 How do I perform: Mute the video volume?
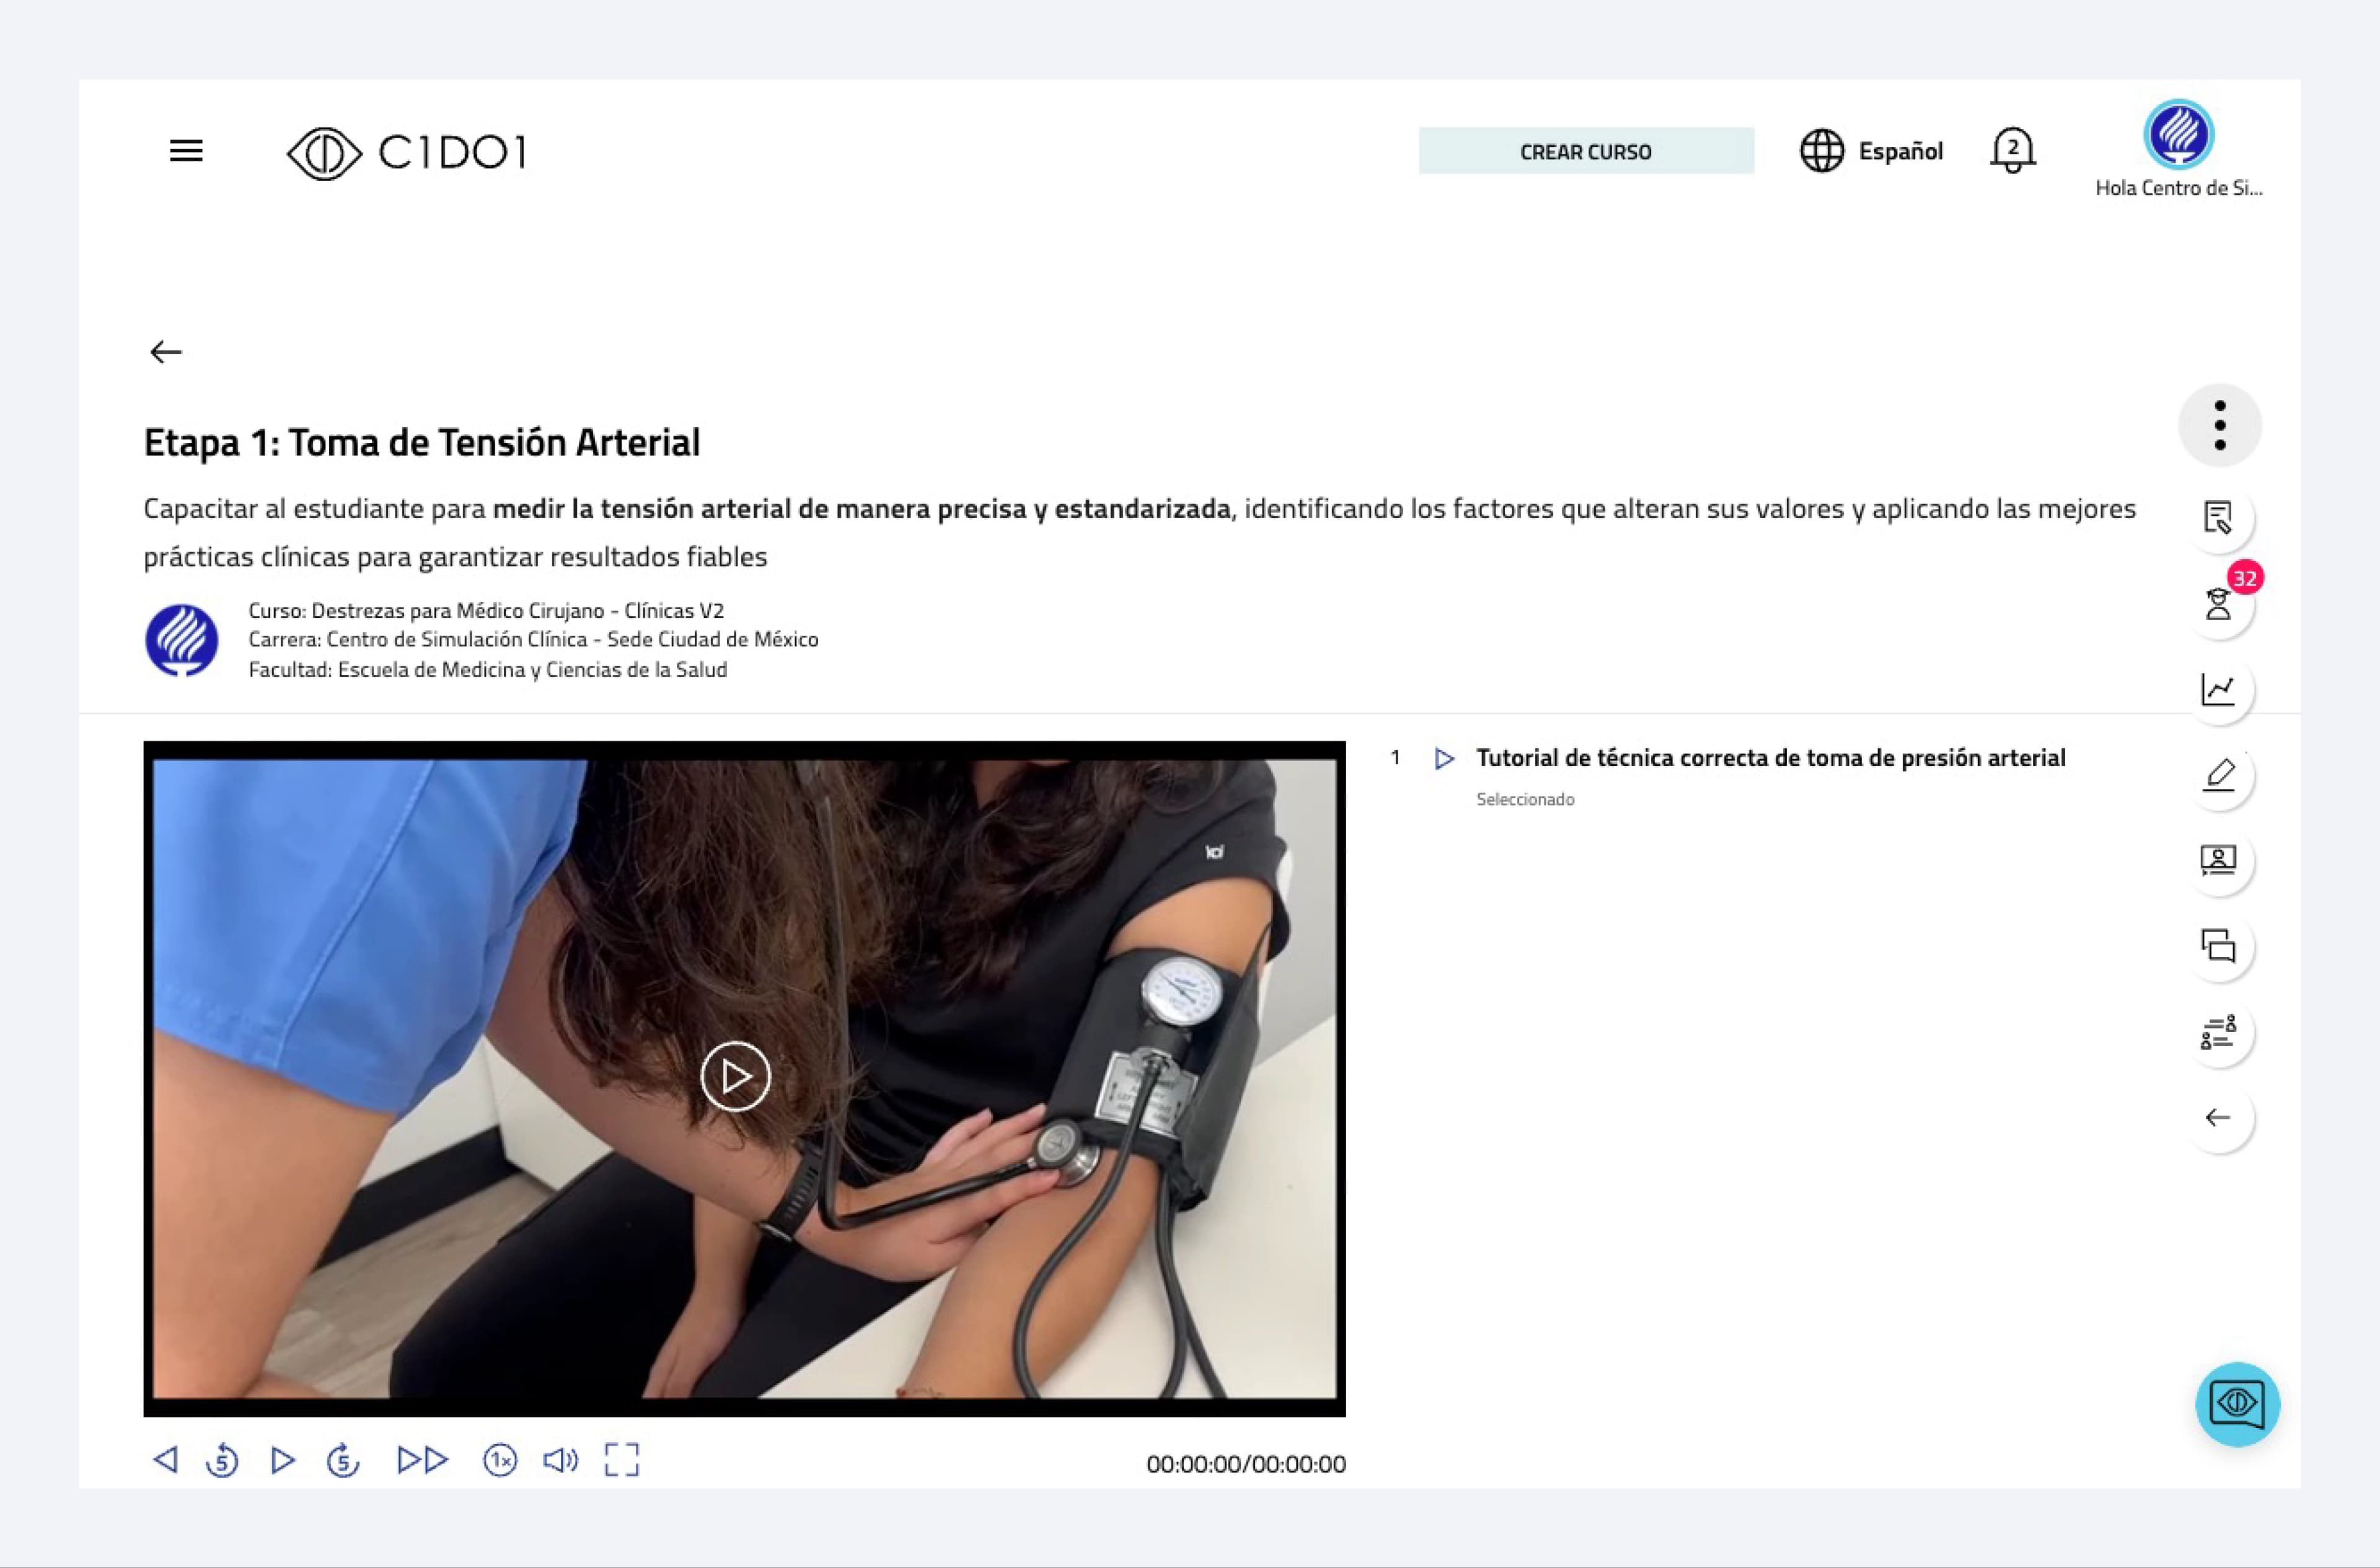point(561,1460)
